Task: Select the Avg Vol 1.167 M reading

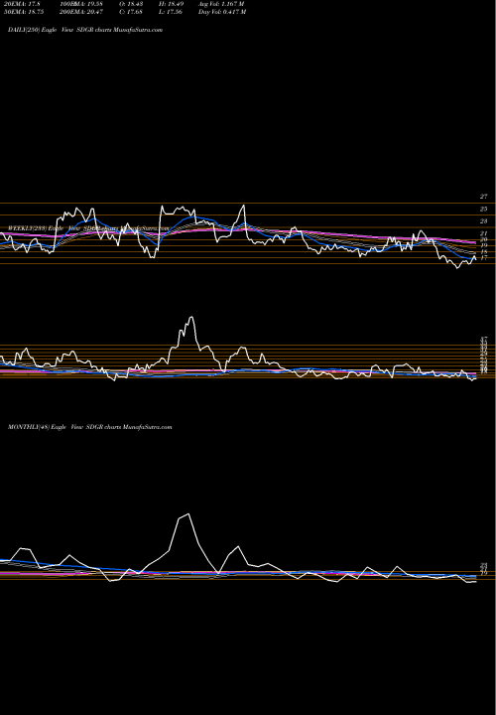Action: pyautogui.click(x=222, y=4)
